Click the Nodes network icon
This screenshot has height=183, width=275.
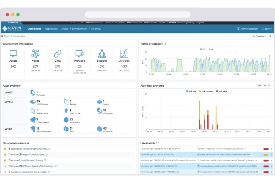tap(36, 54)
